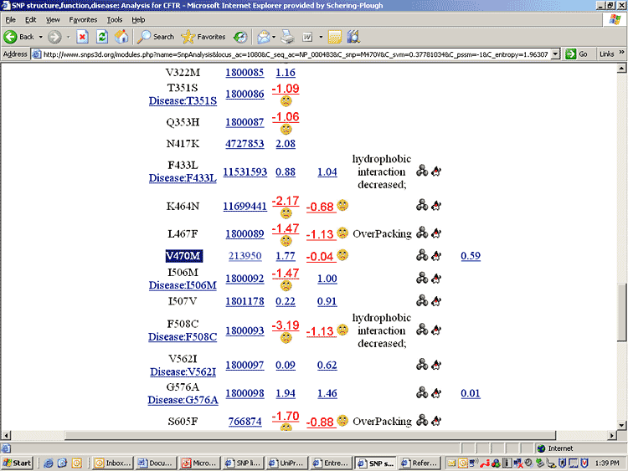Viewport: 628px width, 471px height.
Task: Refresh the page with green arrows icon
Action: [x=102, y=37]
